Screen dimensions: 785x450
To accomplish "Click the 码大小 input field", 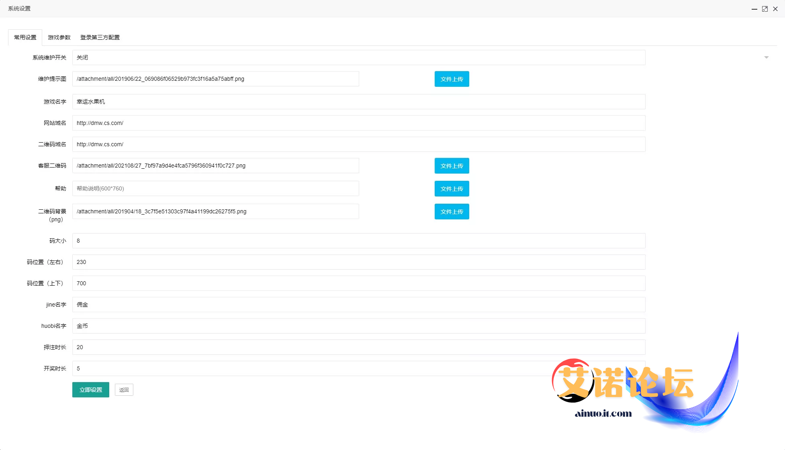I will [359, 241].
